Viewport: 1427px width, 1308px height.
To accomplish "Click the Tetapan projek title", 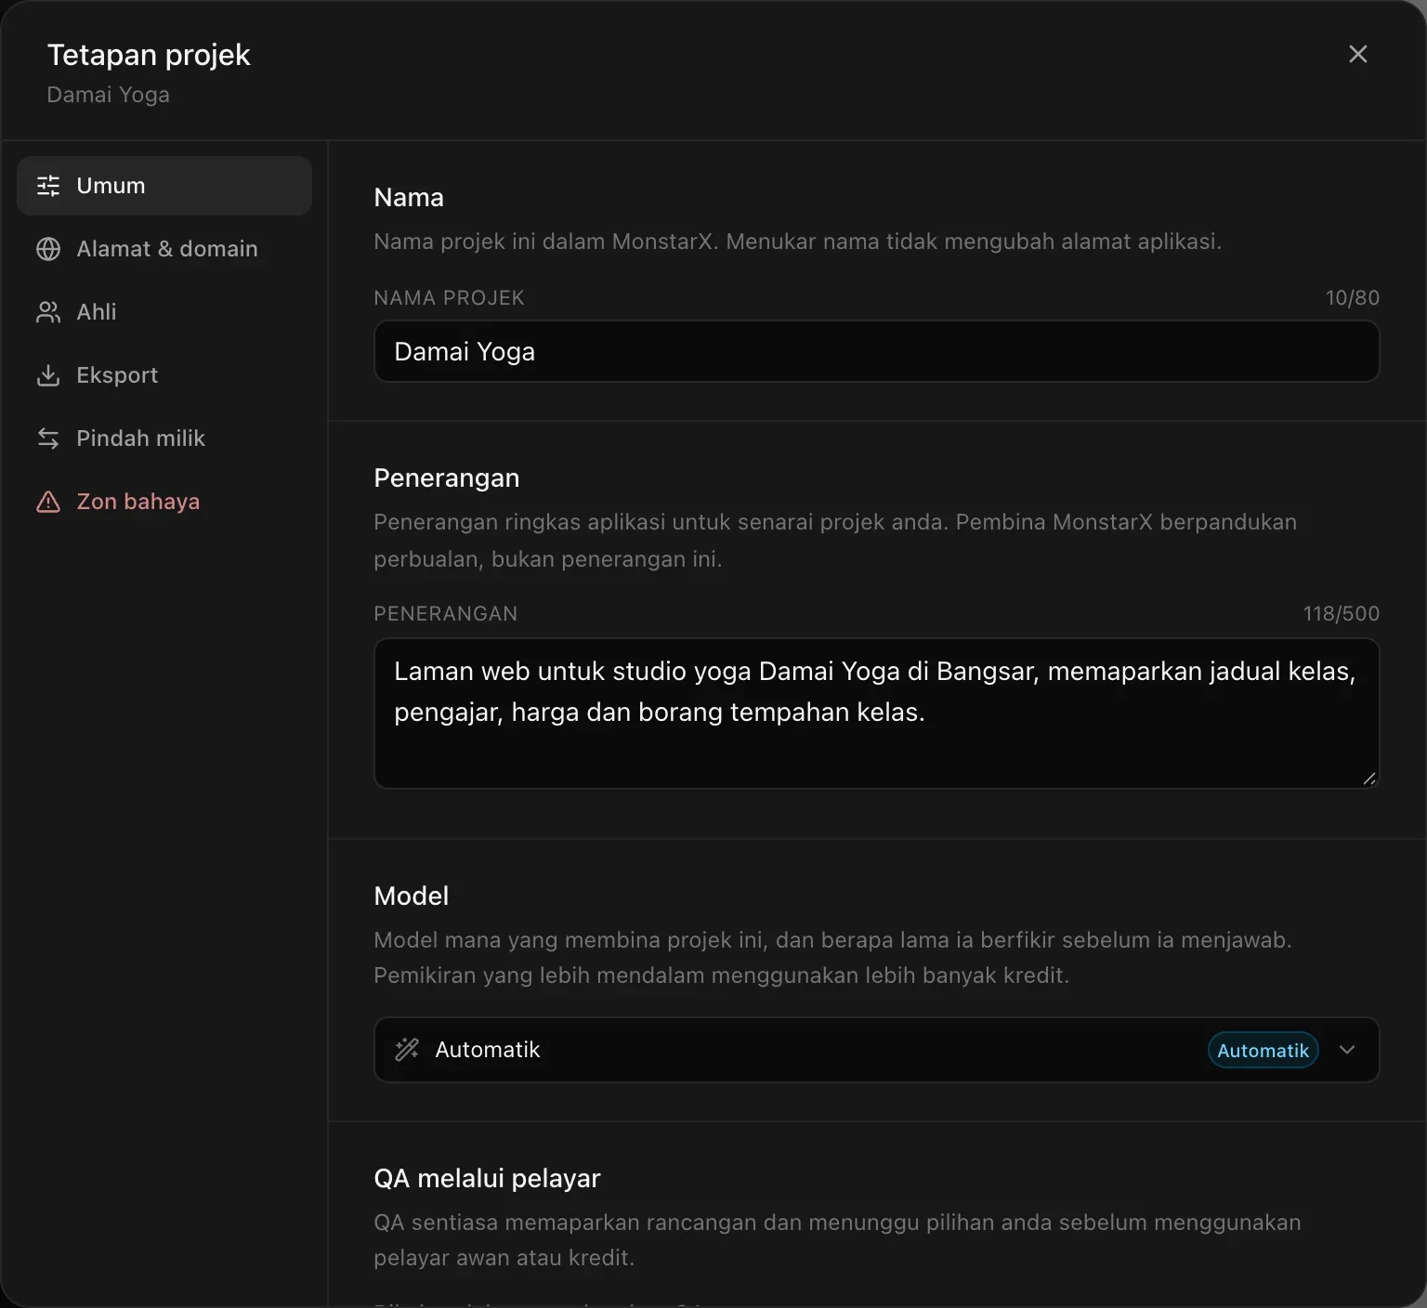I will [x=149, y=55].
